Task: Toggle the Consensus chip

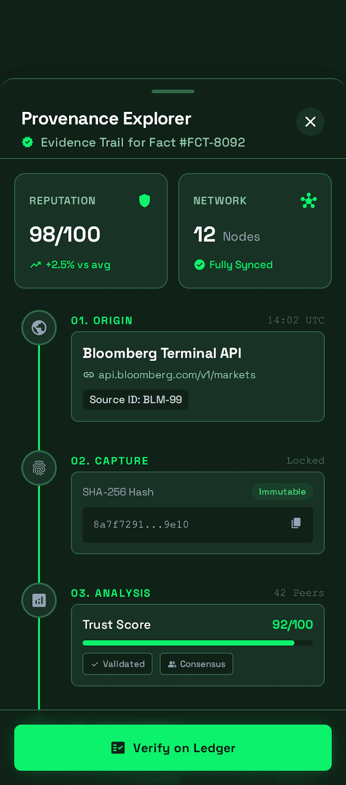Action: pos(197,664)
